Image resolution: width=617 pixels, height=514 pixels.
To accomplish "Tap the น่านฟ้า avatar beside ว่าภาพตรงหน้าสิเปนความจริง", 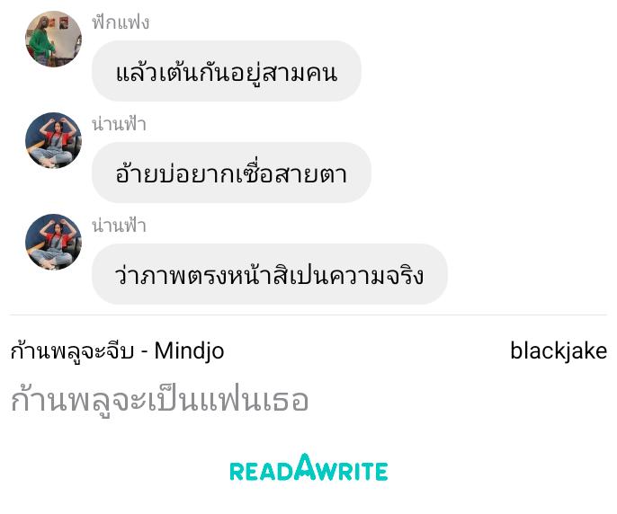I will (x=54, y=242).
